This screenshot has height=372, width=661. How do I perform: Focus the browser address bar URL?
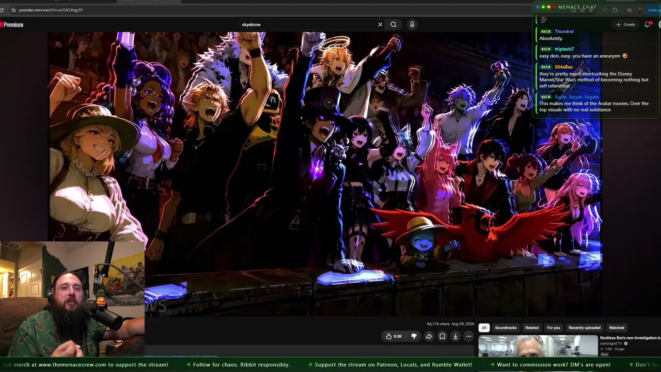coord(51,10)
